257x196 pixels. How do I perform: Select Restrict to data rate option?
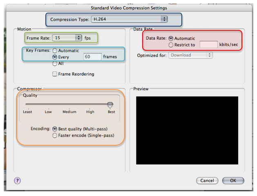click(x=171, y=45)
